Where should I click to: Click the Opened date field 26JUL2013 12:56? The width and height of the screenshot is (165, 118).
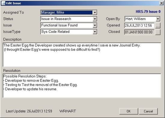click(139, 25)
